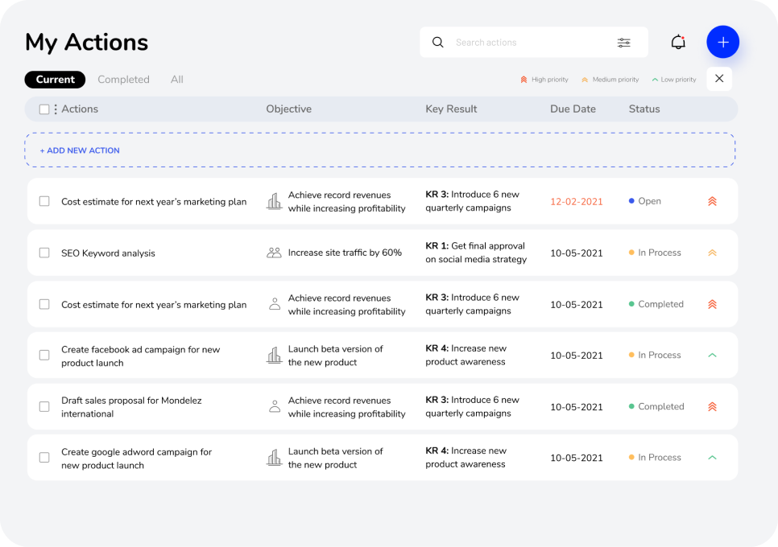The height and width of the screenshot is (547, 778).
Task: Click the ADD NEW ACTION button
Action: tap(79, 150)
